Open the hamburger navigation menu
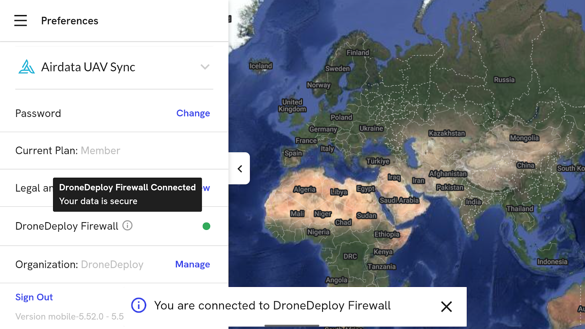 [x=20, y=20]
